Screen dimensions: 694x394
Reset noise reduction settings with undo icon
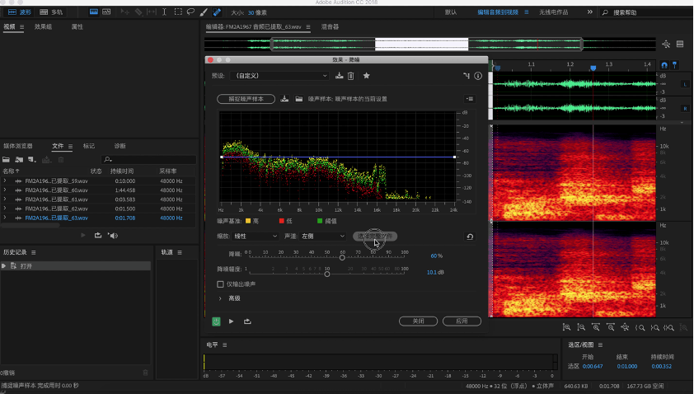[x=470, y=237]
